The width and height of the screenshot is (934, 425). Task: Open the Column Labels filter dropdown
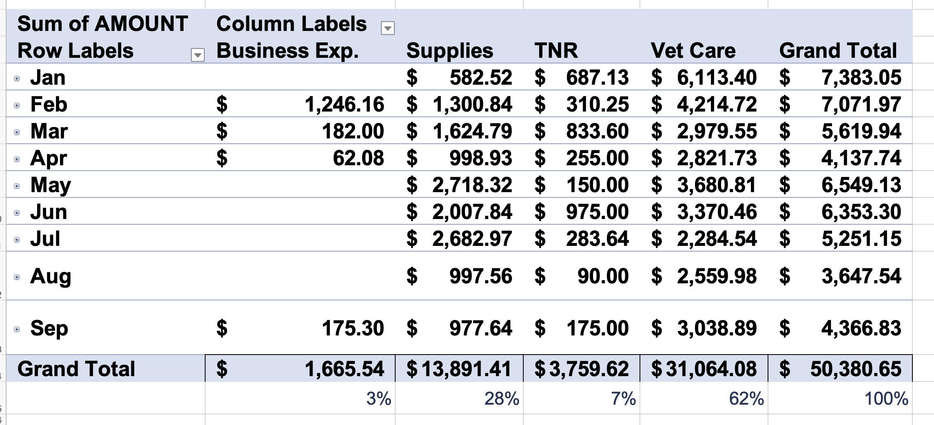click(387, 28)
